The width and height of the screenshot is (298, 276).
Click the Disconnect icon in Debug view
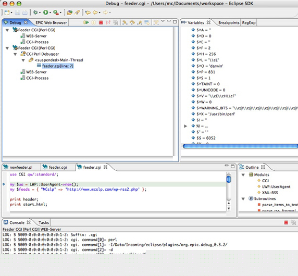108,22
